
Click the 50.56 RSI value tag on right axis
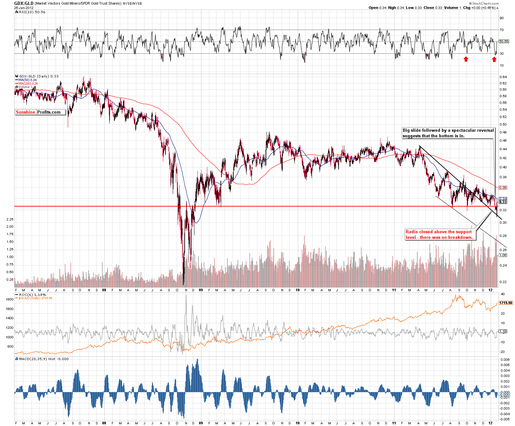[504, 42]
